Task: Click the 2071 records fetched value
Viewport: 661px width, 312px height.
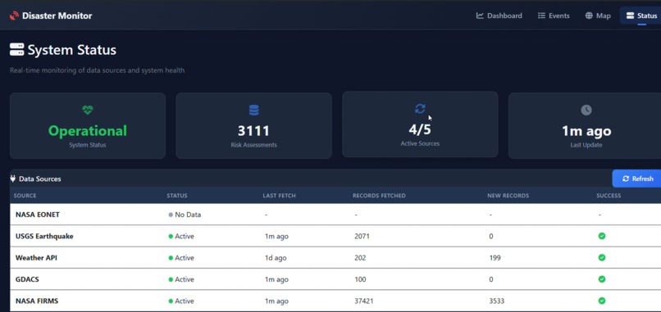Action: tap(362, 236)
